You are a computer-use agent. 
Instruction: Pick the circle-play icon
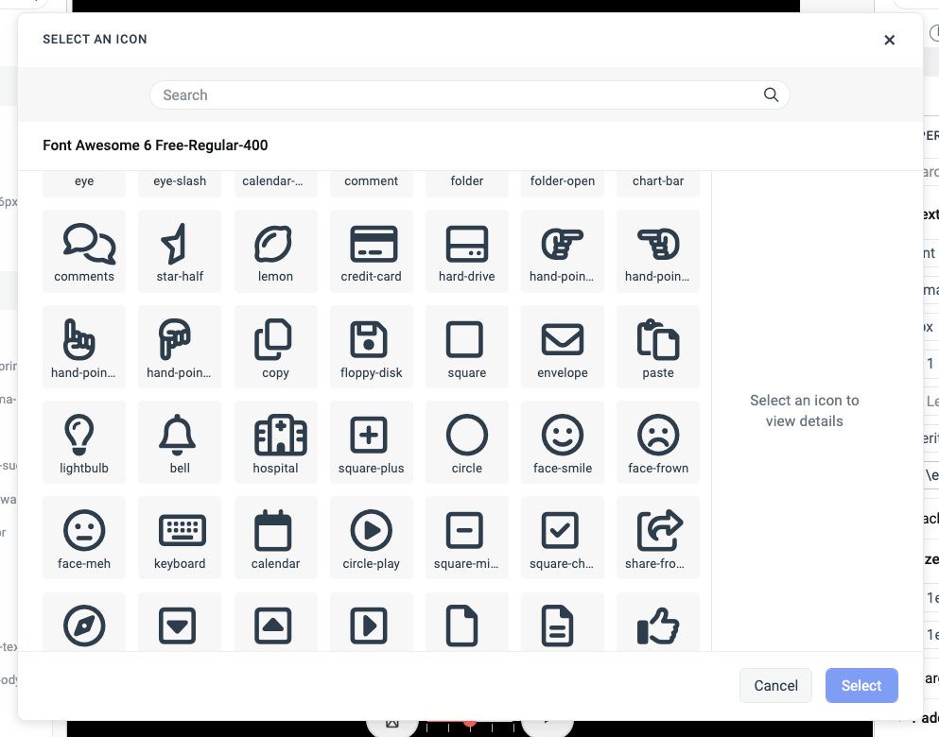coord(372,538)
